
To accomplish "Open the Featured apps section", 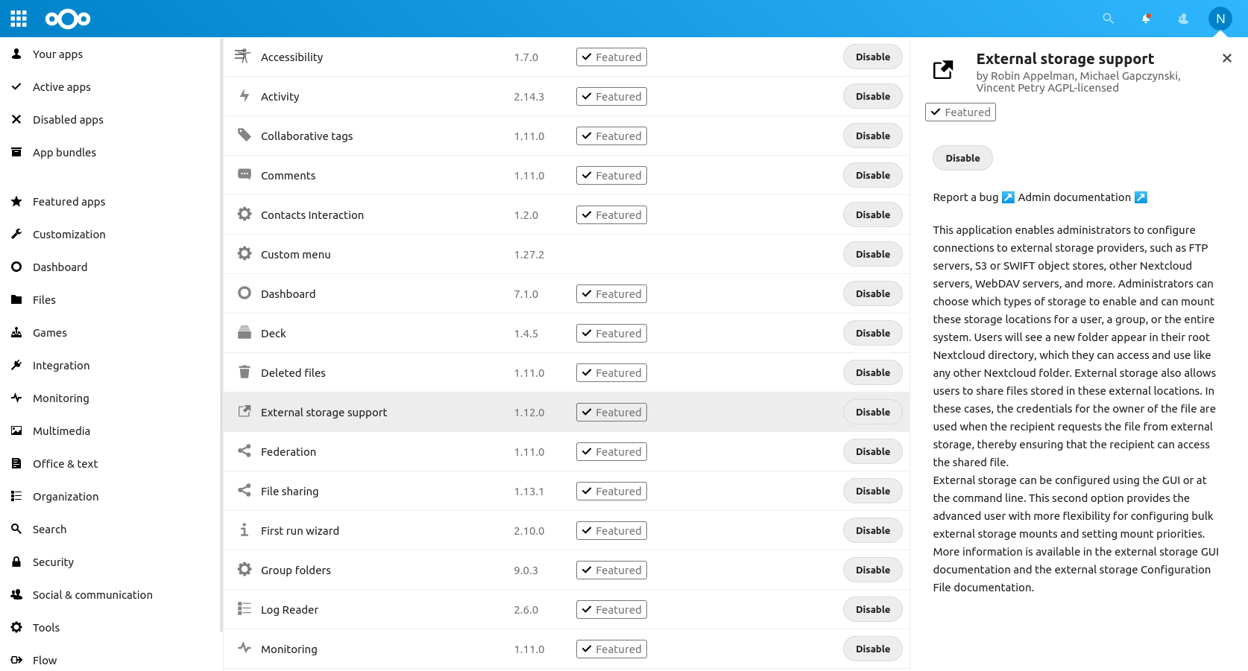I will [68, 201].
